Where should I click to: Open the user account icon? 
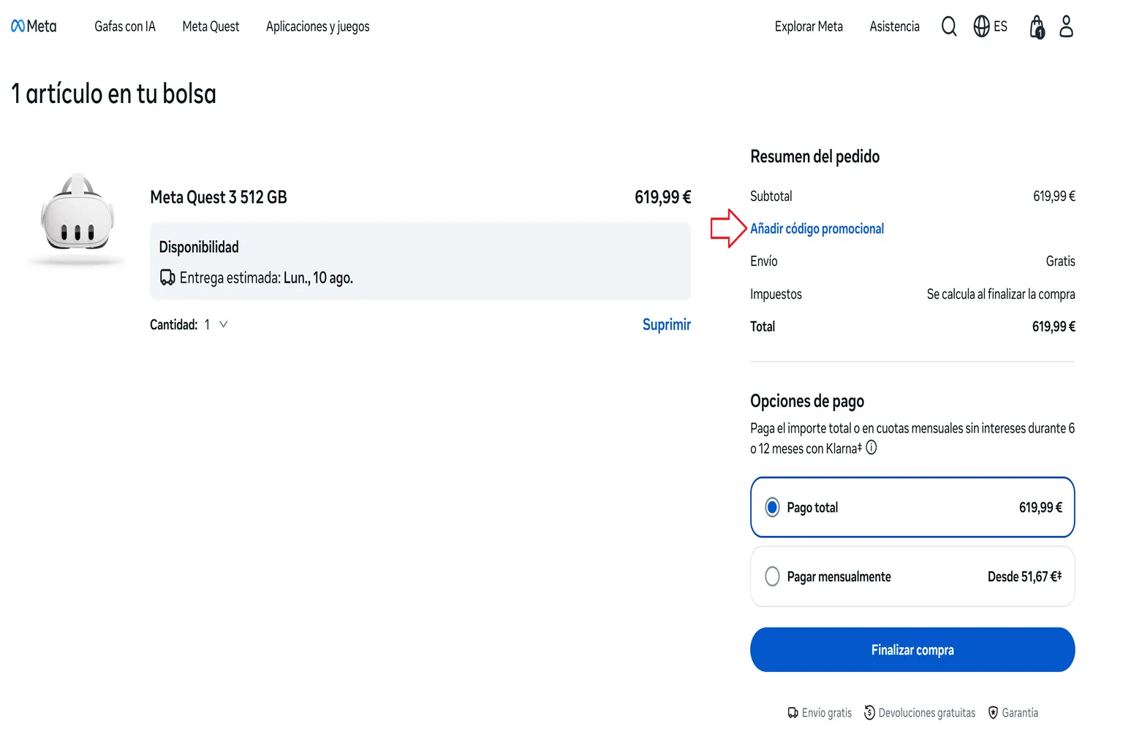(1067, 26)
